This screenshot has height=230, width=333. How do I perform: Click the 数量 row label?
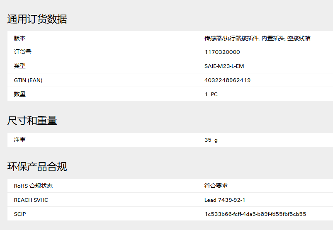[x=20, y=94]
